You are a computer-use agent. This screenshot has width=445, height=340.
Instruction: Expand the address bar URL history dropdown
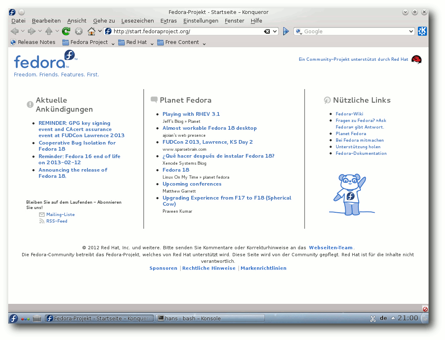coord(275,31)
